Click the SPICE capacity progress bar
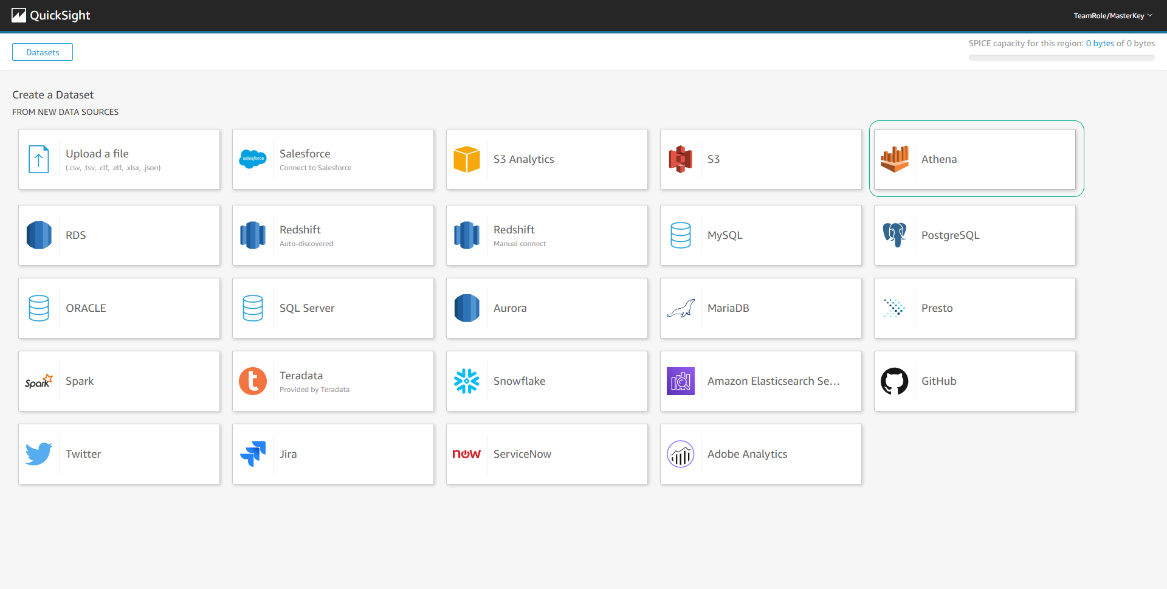The width and height of the screenshot is (1167, 589). pos(1061,58)
